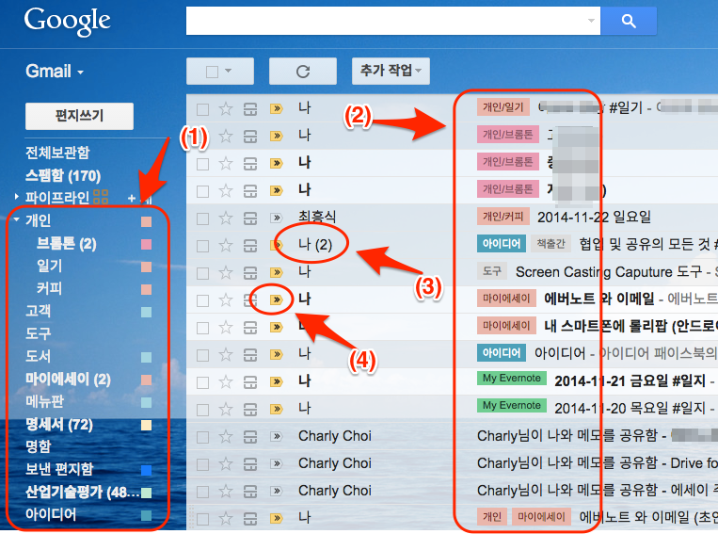Tick checkbox for the 나 (2) conversation
The image size is (718, 534).
tap(203, 246)
